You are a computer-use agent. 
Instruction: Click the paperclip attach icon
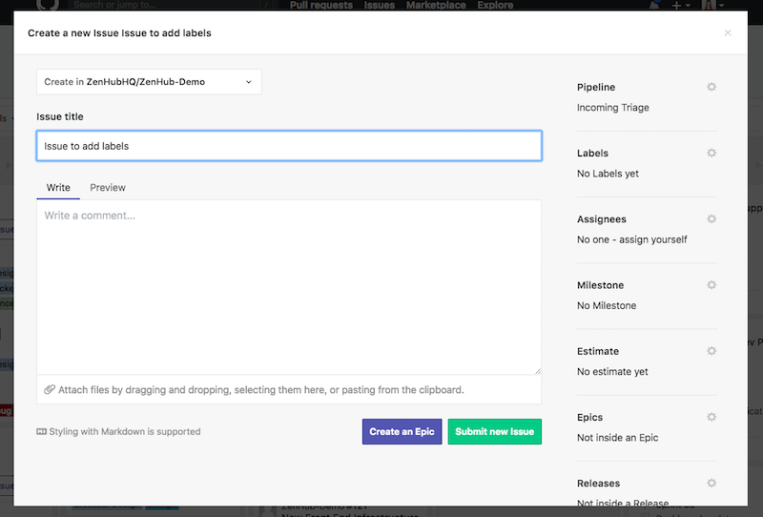(x=50, y=389)
